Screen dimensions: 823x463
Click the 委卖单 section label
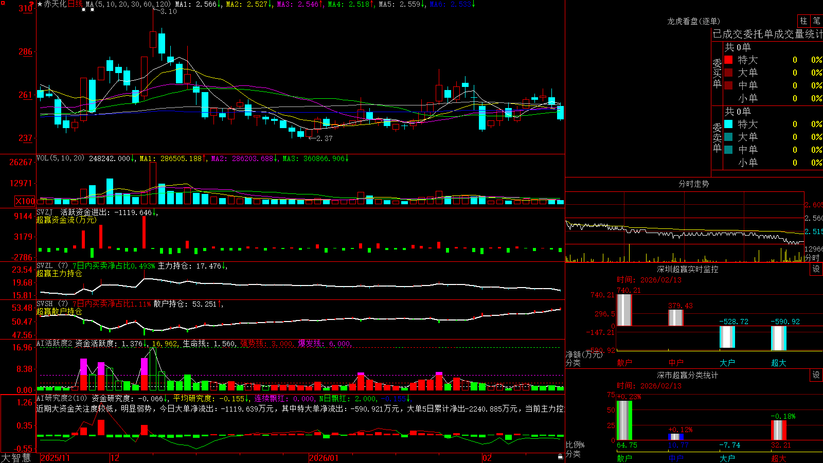pos(717,138)
